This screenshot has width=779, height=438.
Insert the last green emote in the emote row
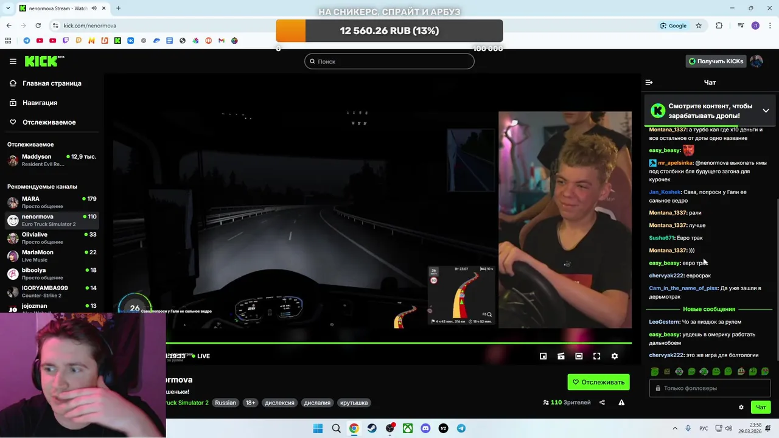765,371
